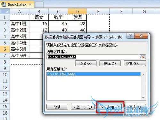Click the 英语 header cell
160x120 pixels.
click(x=77, y=17)
